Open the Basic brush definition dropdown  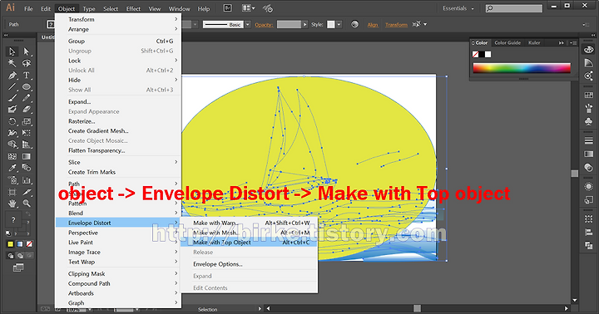tap(248, 24)
